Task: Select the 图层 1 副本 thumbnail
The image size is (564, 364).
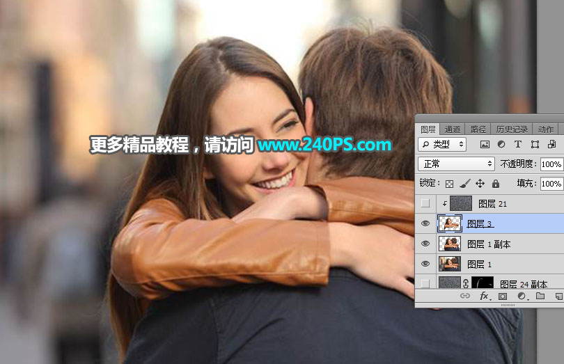Action: pyautogui.click(x=450, y=244)
